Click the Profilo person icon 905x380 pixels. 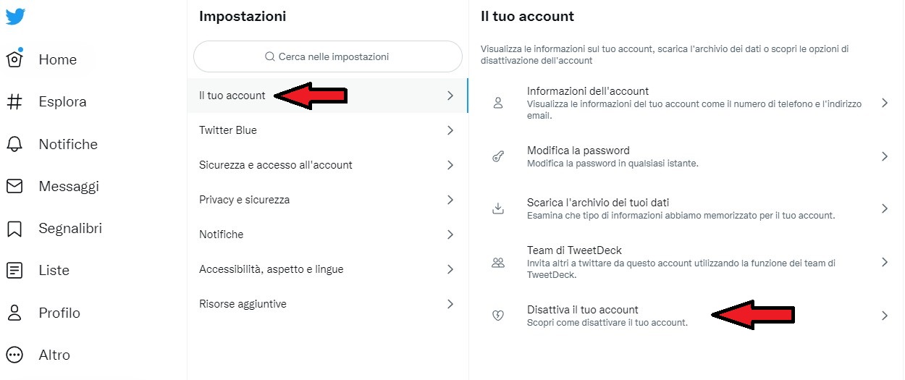(14, 313)
